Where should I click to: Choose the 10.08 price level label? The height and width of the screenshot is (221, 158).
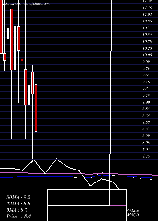tap(147, 55)
